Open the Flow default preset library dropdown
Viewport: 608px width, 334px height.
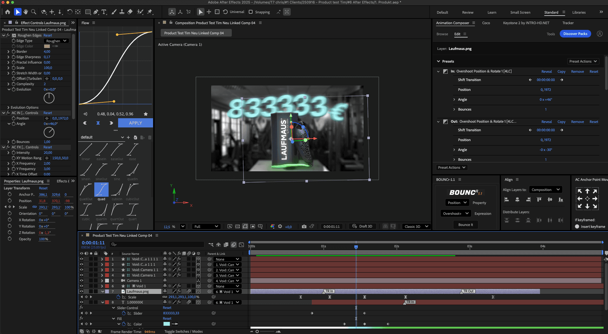pos(102,137)
